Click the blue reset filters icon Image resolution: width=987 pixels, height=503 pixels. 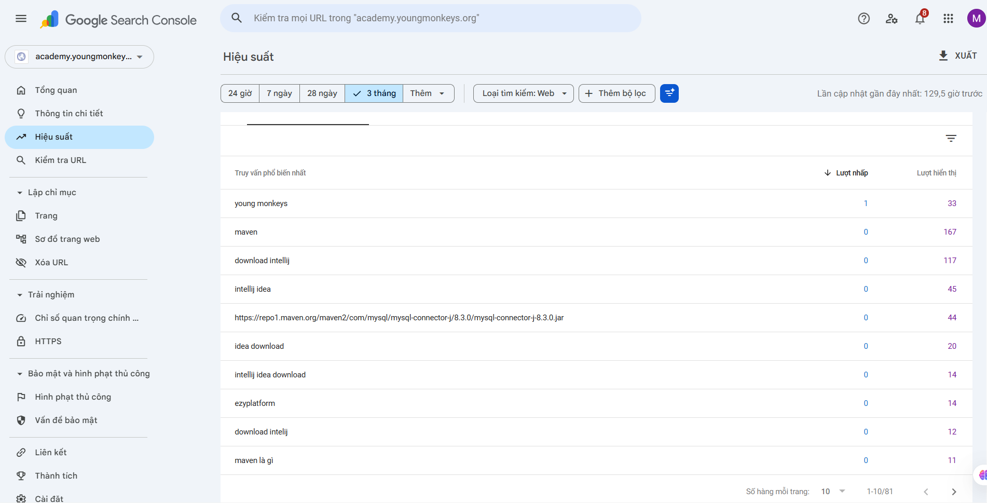pos(669,93)
